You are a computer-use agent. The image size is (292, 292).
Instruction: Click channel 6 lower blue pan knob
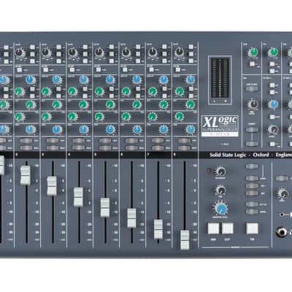[137, 129]
